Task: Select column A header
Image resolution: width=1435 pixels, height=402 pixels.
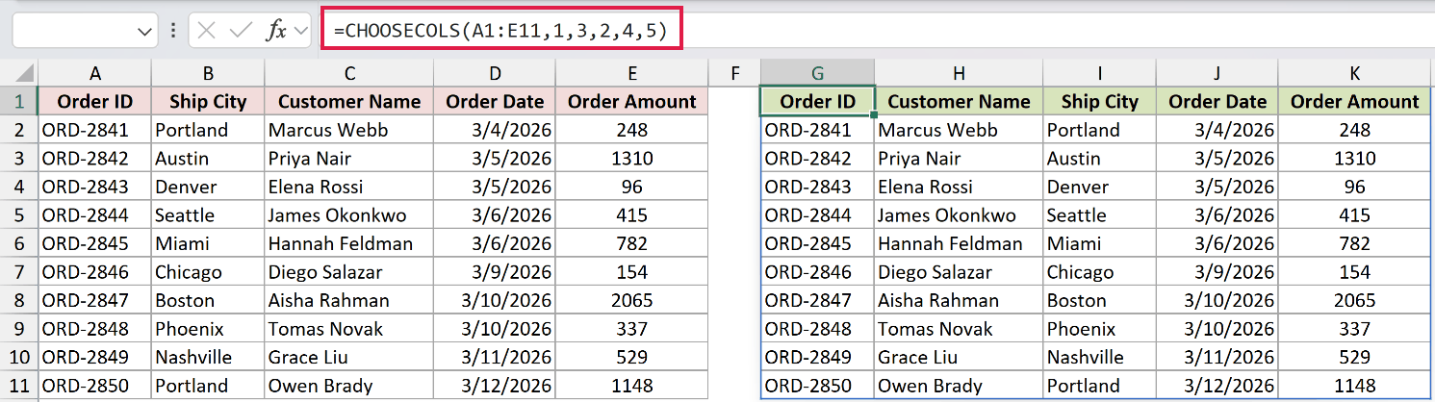Action: coord(94,73)
